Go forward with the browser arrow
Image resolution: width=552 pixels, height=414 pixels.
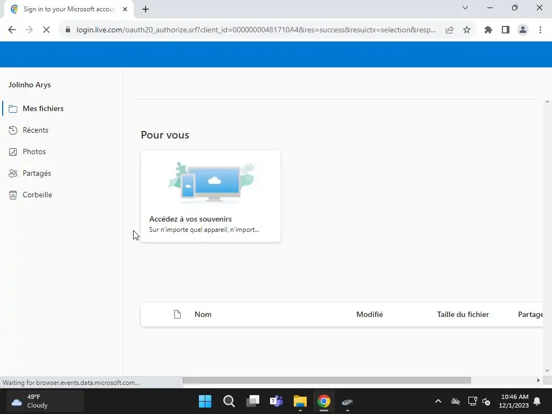click(29, 30)
